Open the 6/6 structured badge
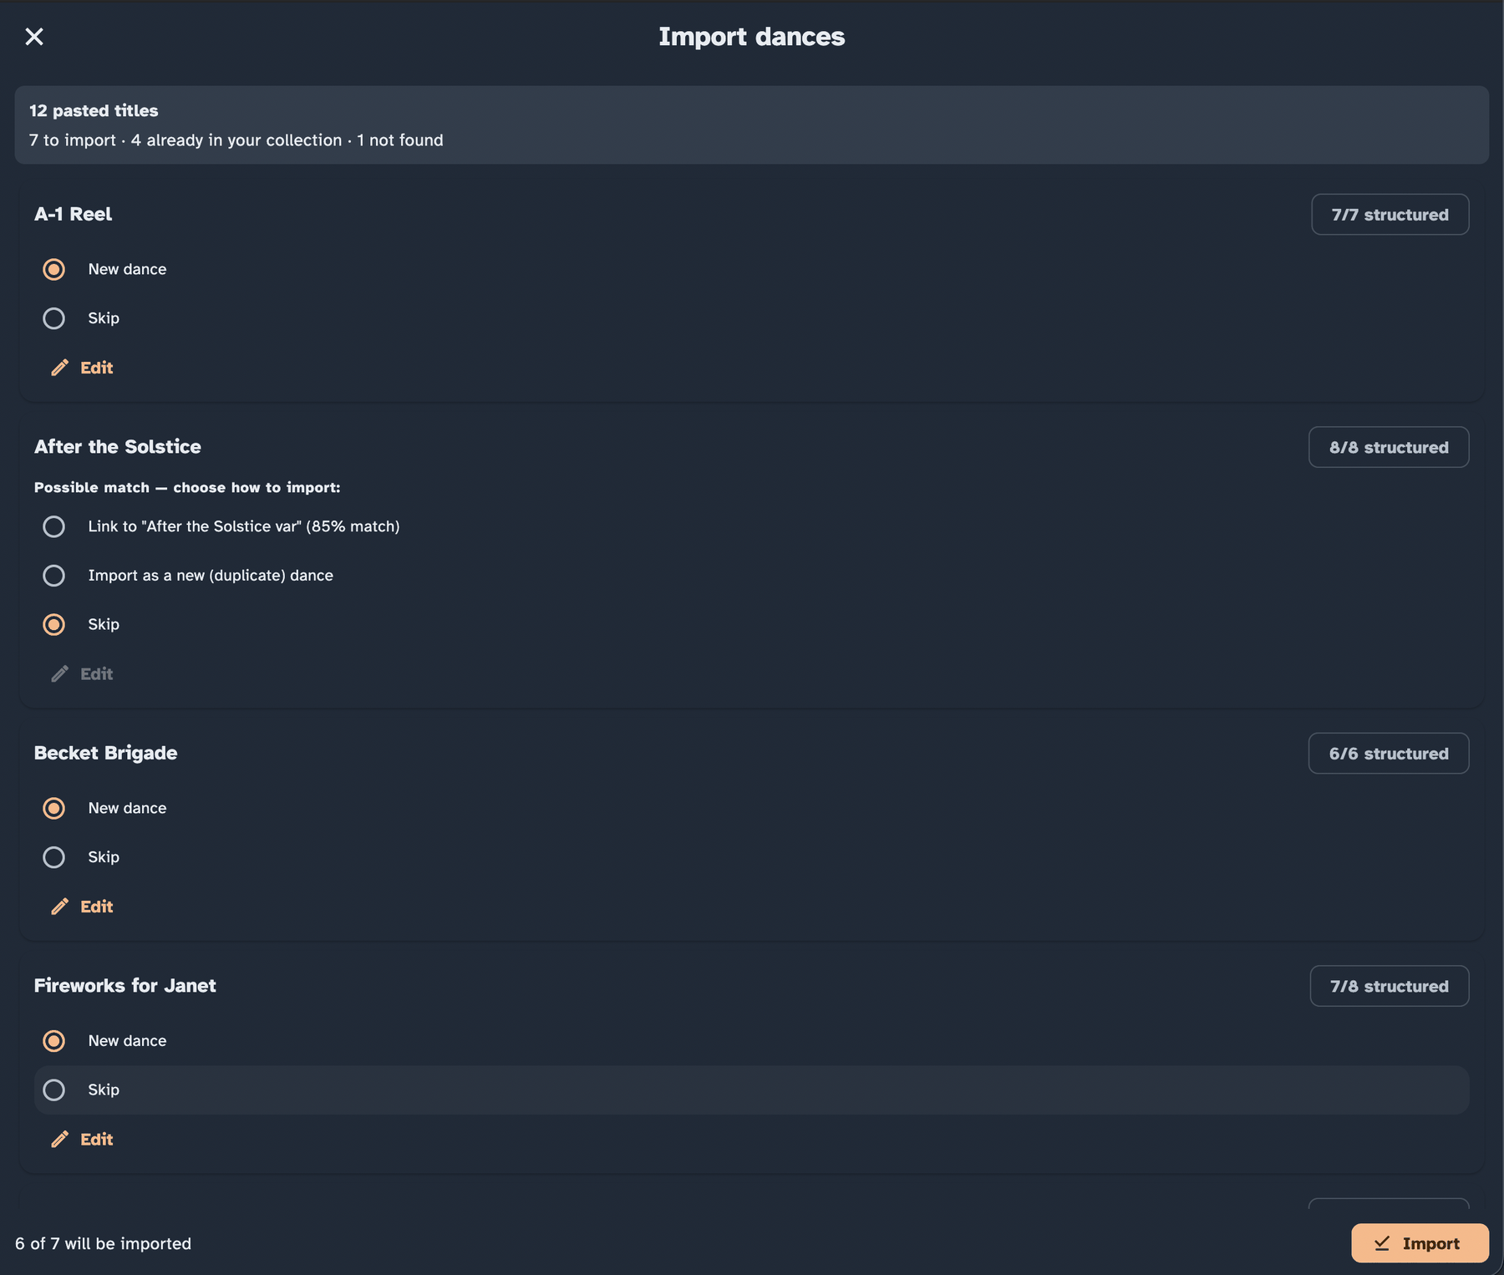This screenshot has height=1275, width=1504. [1389, 754]
